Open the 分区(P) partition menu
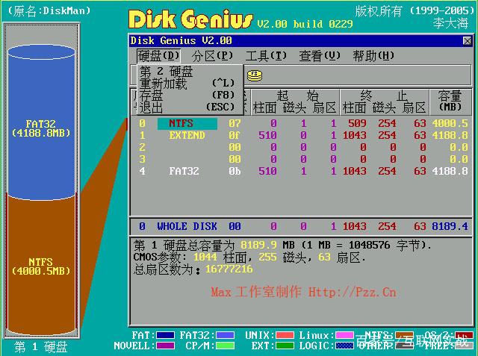Screen dimensions: 478x356 pos(212,56)
